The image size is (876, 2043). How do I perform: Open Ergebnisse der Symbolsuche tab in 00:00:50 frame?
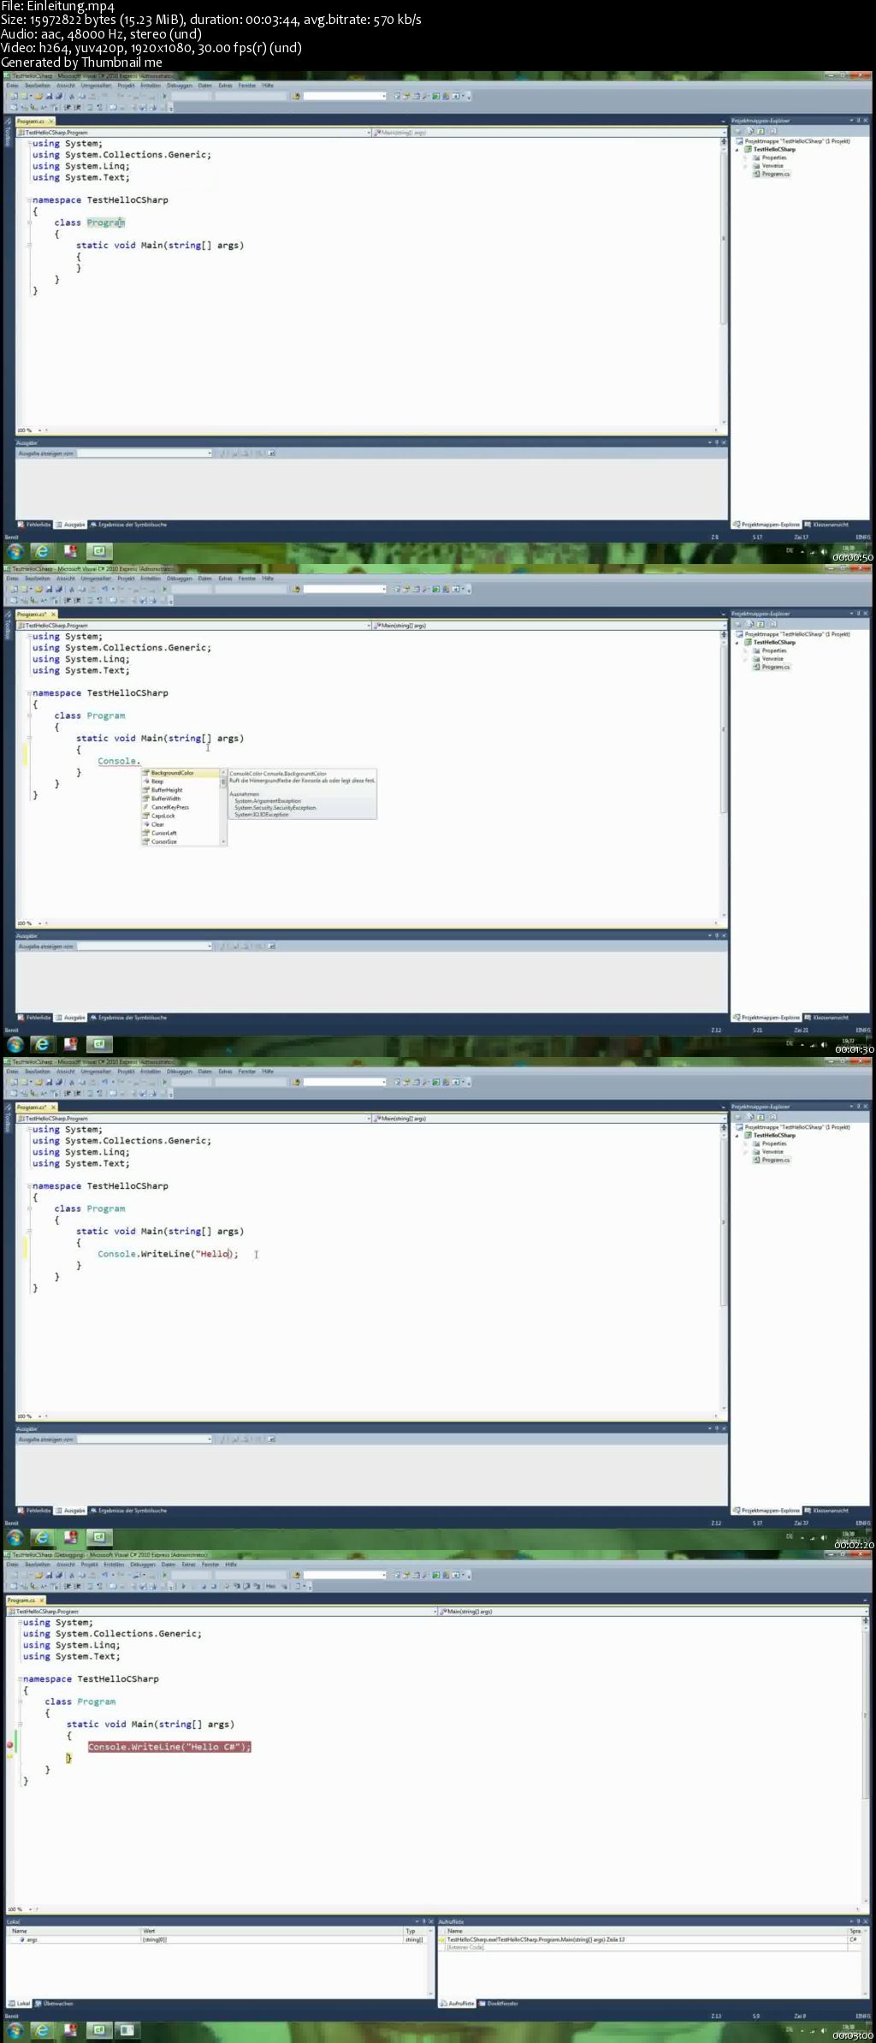pos(128,525)
